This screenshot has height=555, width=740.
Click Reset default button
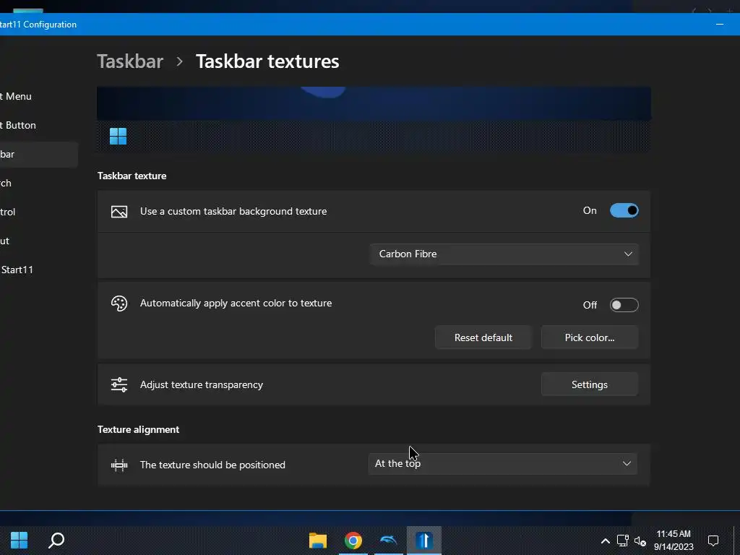click(483, 337)
